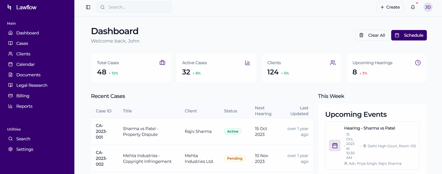Click the Pending status badge

click(235, 158)
